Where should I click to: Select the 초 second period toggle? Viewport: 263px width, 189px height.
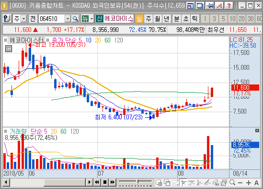[x=186, y=19]
